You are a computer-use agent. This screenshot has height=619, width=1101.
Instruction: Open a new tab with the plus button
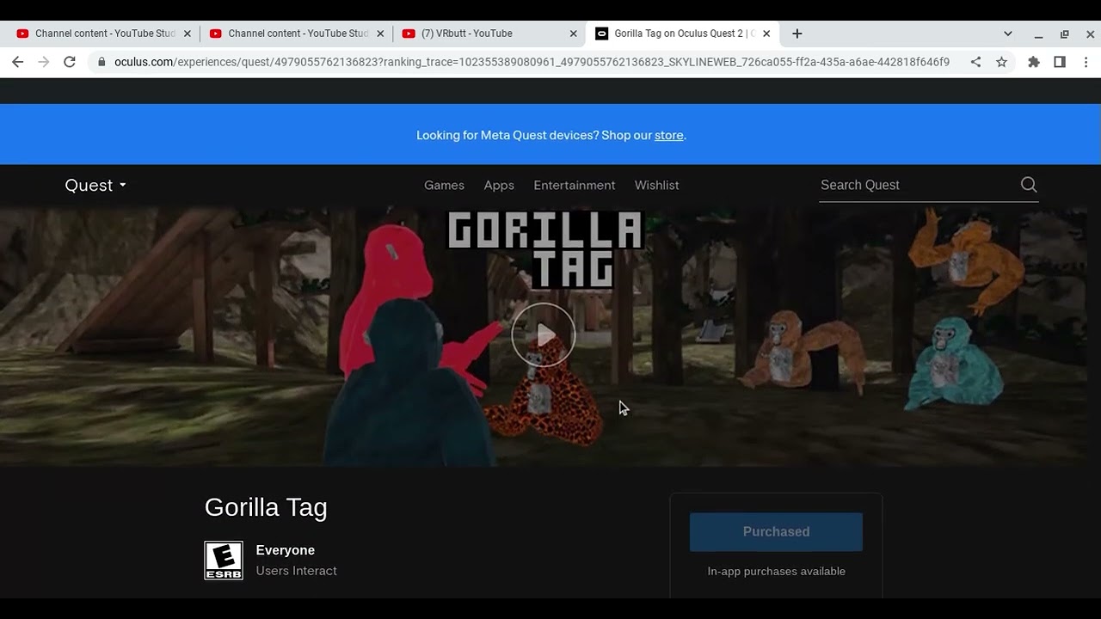click(x=797, y=34)
